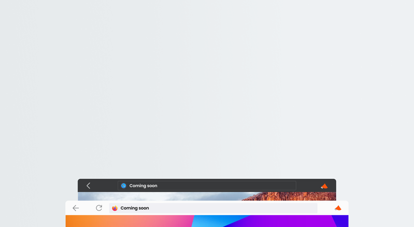Screen dimensions: 414x227
Task: Go back using the light browser's arrow
Action: (x=76, y=208)
